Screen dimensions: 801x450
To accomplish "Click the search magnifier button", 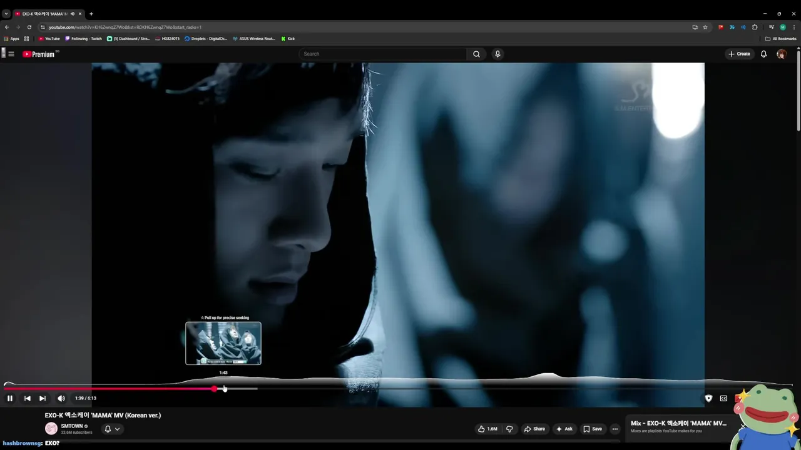I will pos(476,54).
